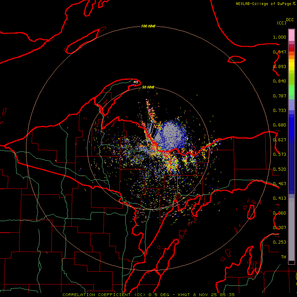
Task: Pick the bright green segment of the color bar
Action: 291,90
